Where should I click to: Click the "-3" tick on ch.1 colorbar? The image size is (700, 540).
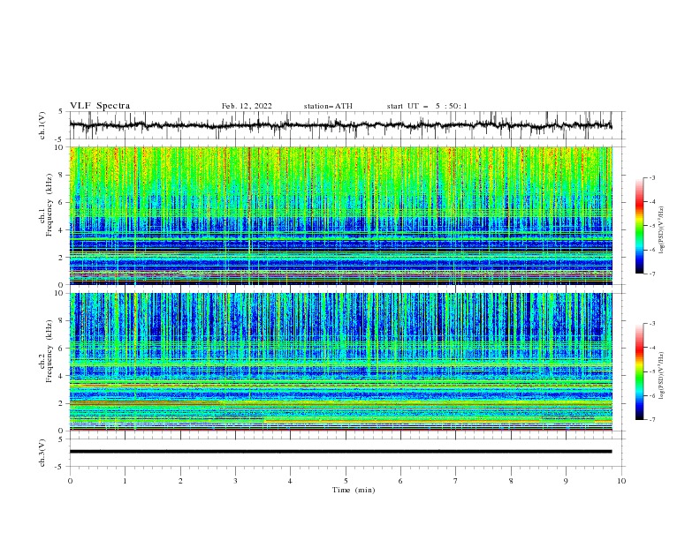pyautogui.click(x=651, y=177)
